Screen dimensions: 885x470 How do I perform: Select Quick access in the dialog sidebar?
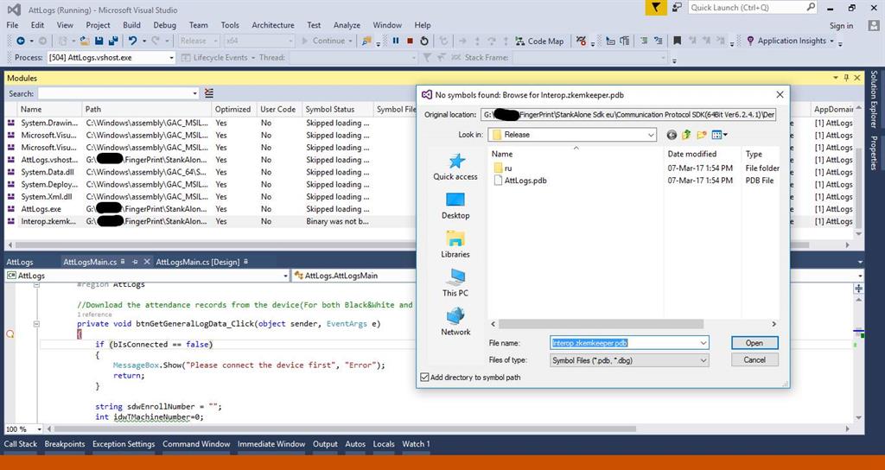455,167
